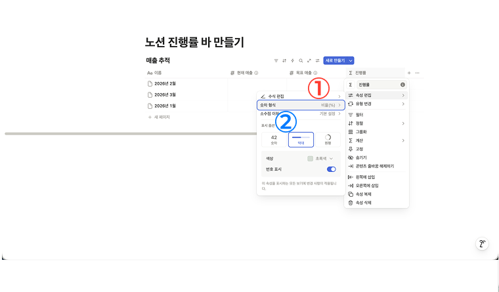Click the floating help button at bottom right
Viewport: 499px width, 292px height.
[x=482, y=243]
